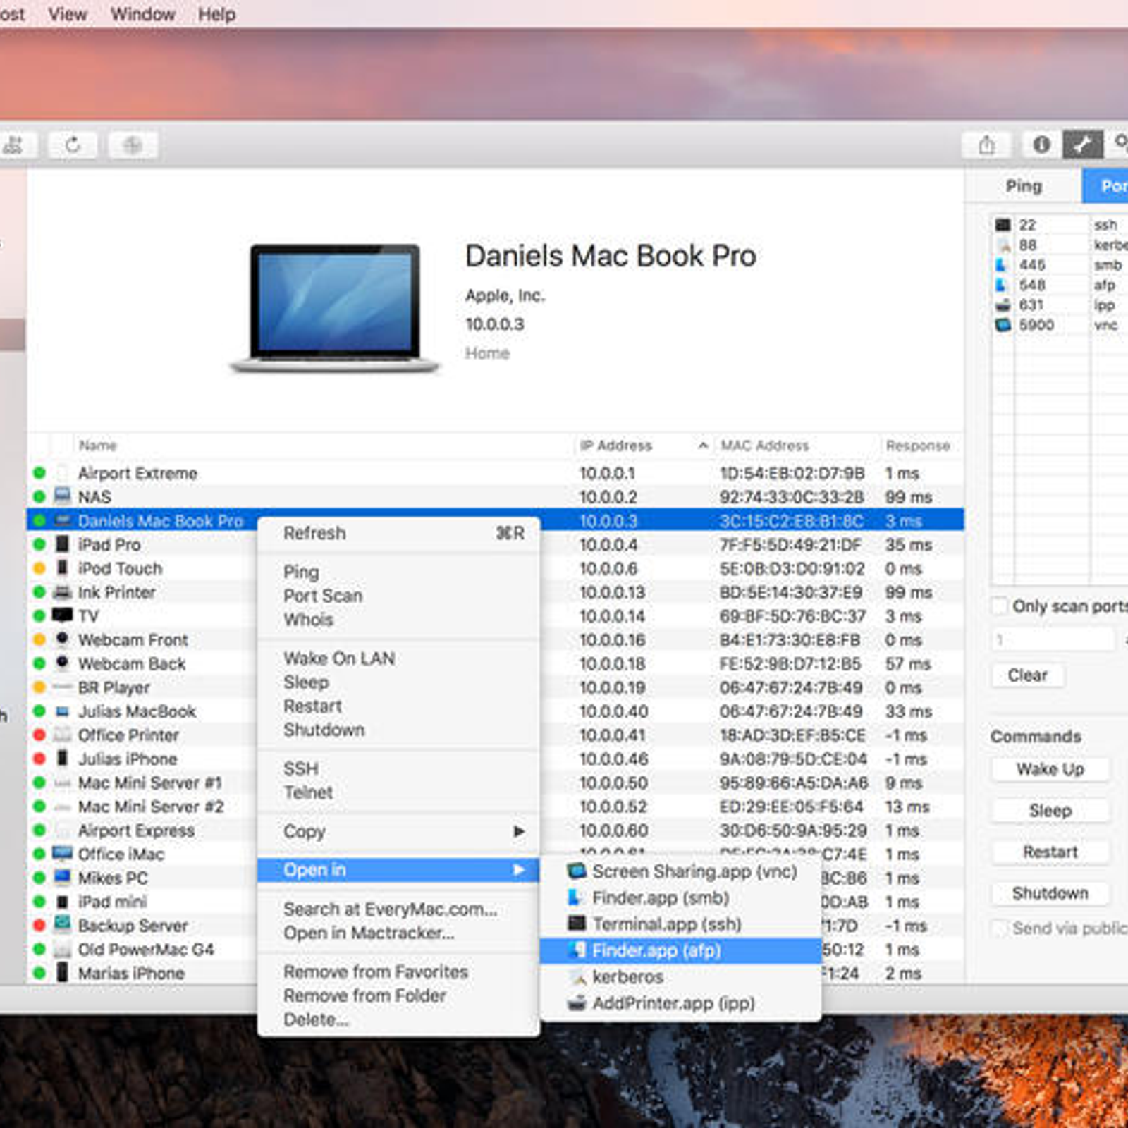Open the Window menu in menu bar
The height and width of the screenshot is (1128, 1128).
[142, 14]
